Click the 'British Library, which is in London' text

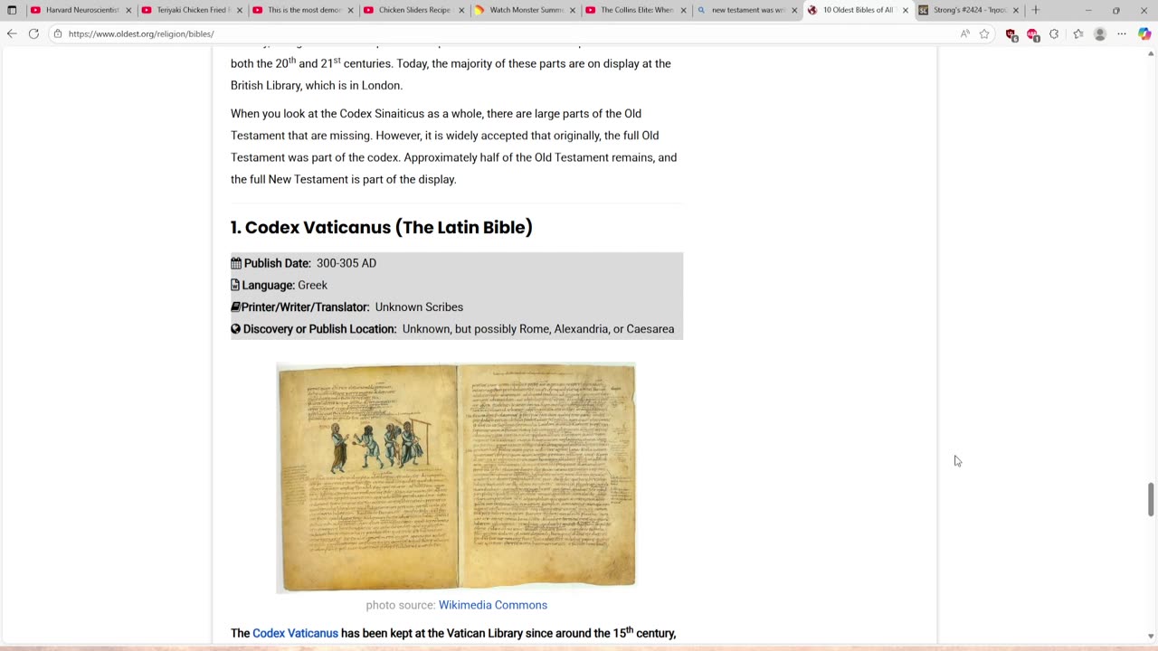point(317,85)
